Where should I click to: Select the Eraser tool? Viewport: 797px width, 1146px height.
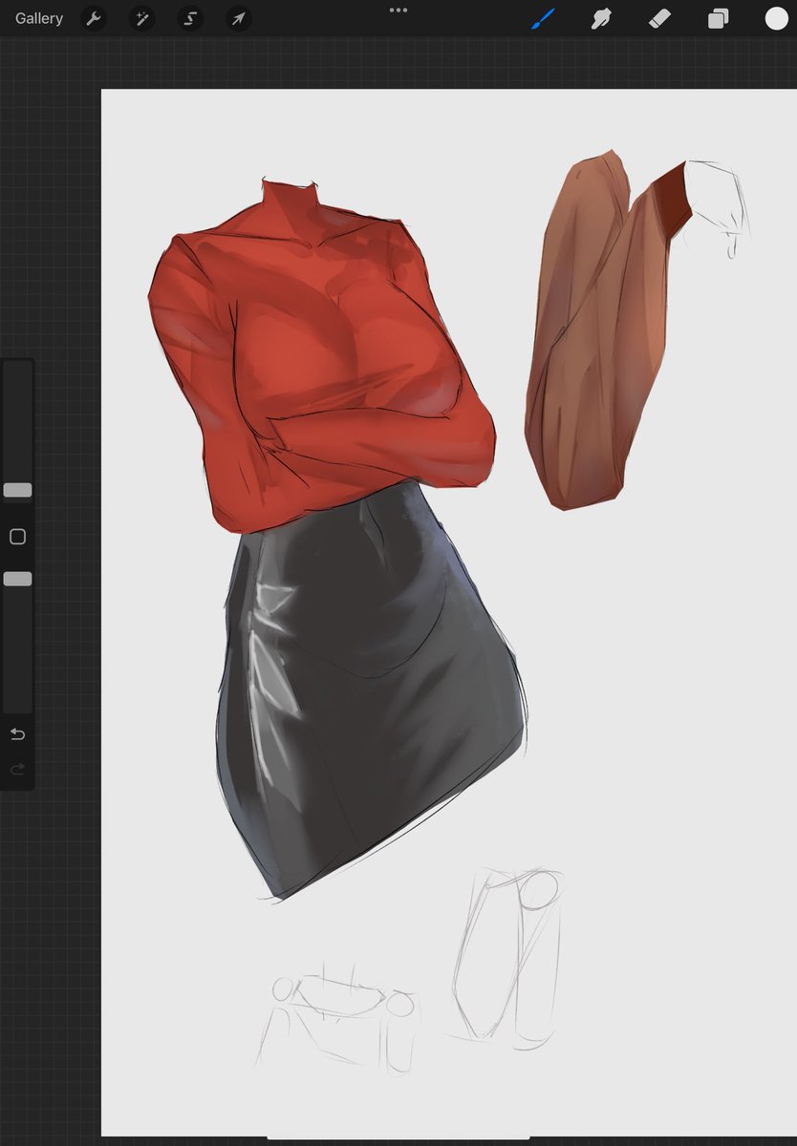tap(659, 18)
